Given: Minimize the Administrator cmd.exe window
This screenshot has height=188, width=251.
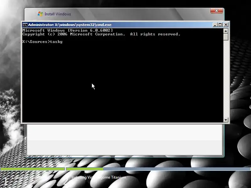Looking at the screenshot, I should pyautogui.click(x=215, y=25).
